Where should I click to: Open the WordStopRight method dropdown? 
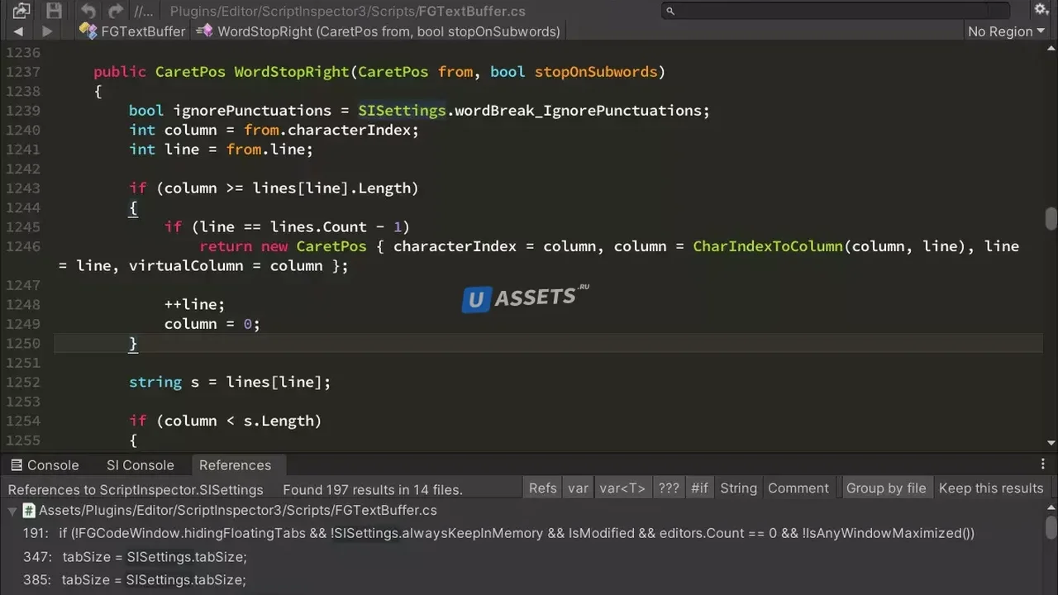point(378,31)
